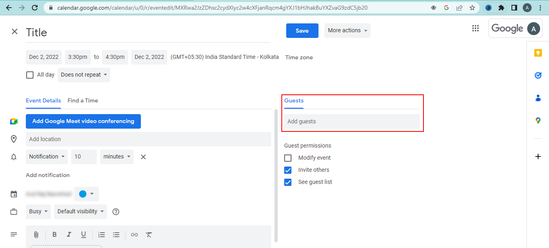Open Google Tasks in the side panel
This screenshot has width=549, height=248.
[538, 75]
